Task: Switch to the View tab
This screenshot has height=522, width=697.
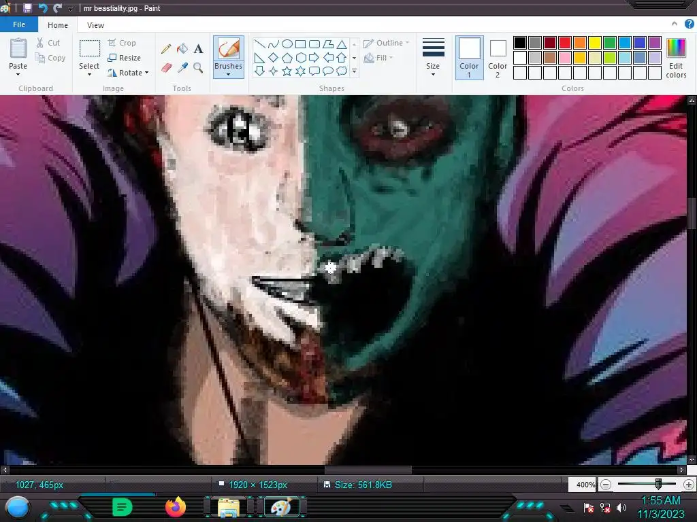Action: 95,25
